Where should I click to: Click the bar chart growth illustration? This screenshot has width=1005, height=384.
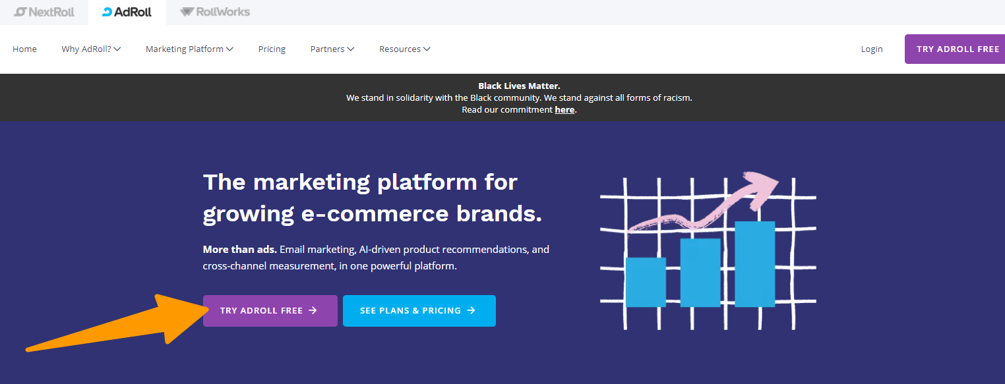pyautogui.click(x=708, y=250)
